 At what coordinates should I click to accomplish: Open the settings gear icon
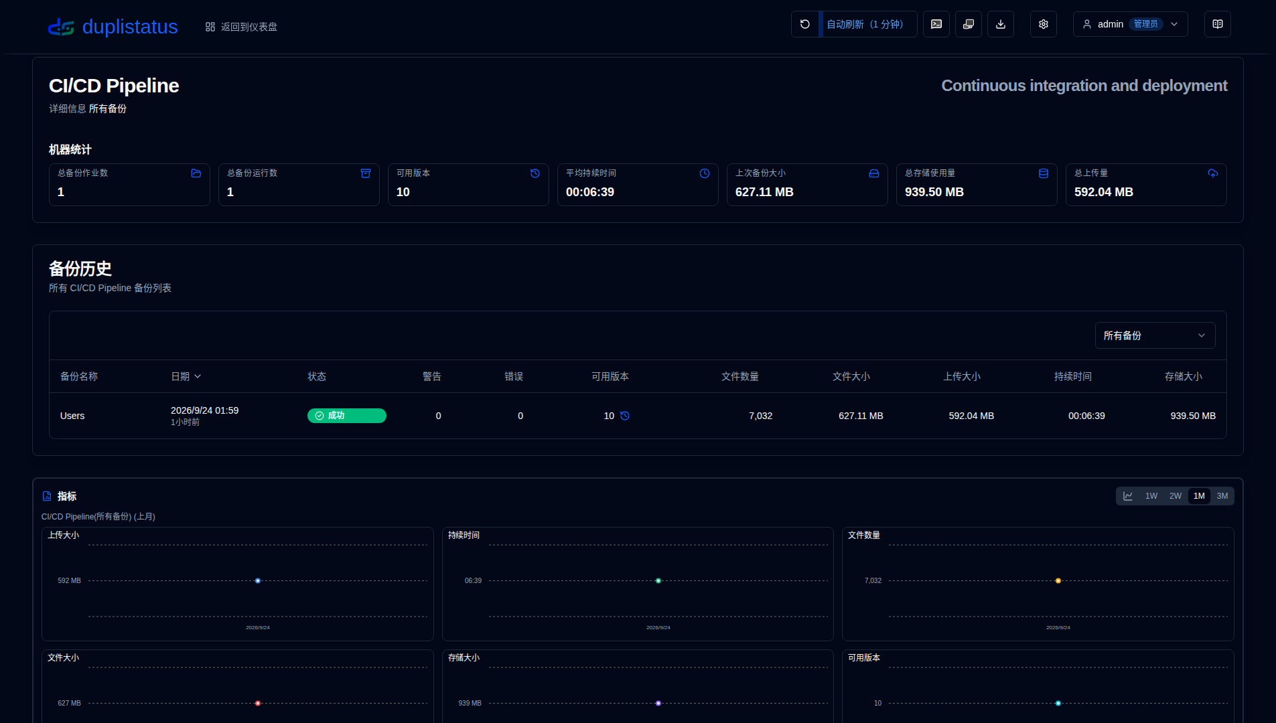tap(1044, 24)
